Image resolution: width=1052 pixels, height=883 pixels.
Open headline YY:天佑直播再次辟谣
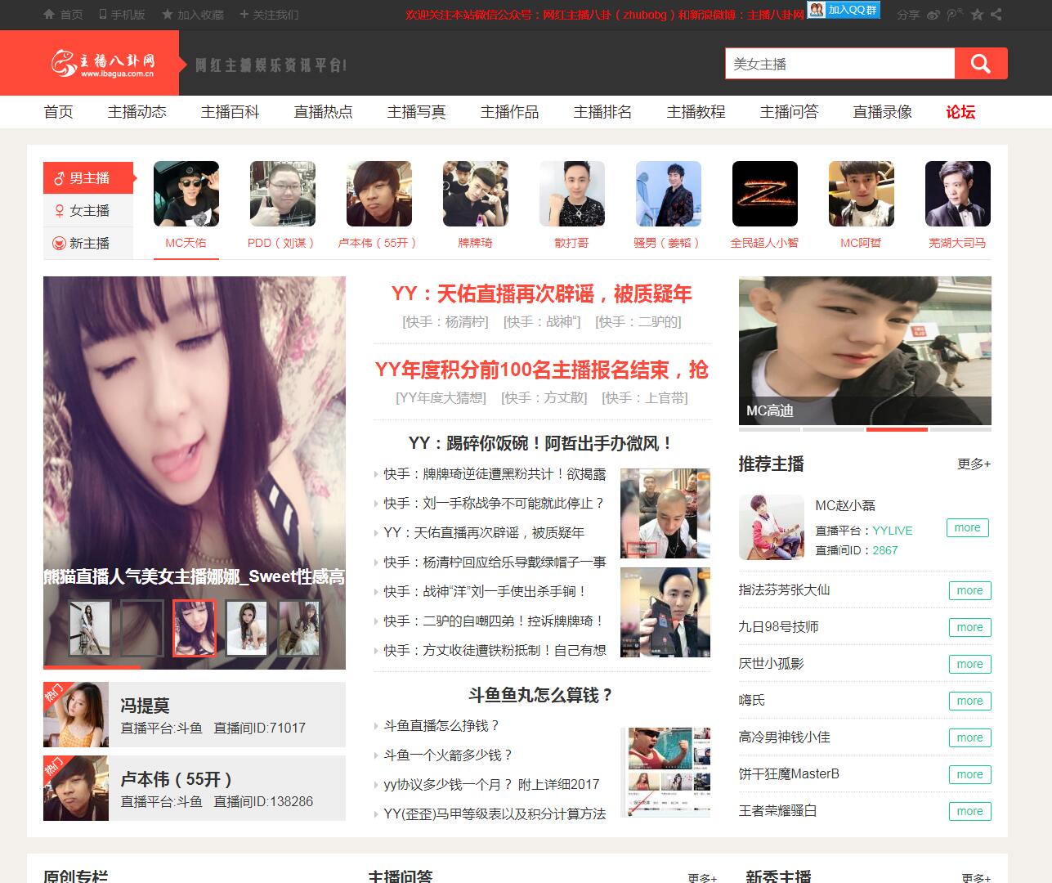(542, 294)
